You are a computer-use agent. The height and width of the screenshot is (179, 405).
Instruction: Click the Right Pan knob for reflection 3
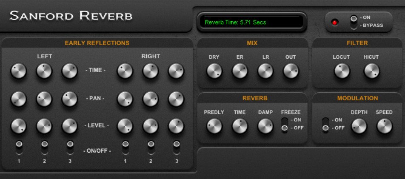(x=176, y=99)
